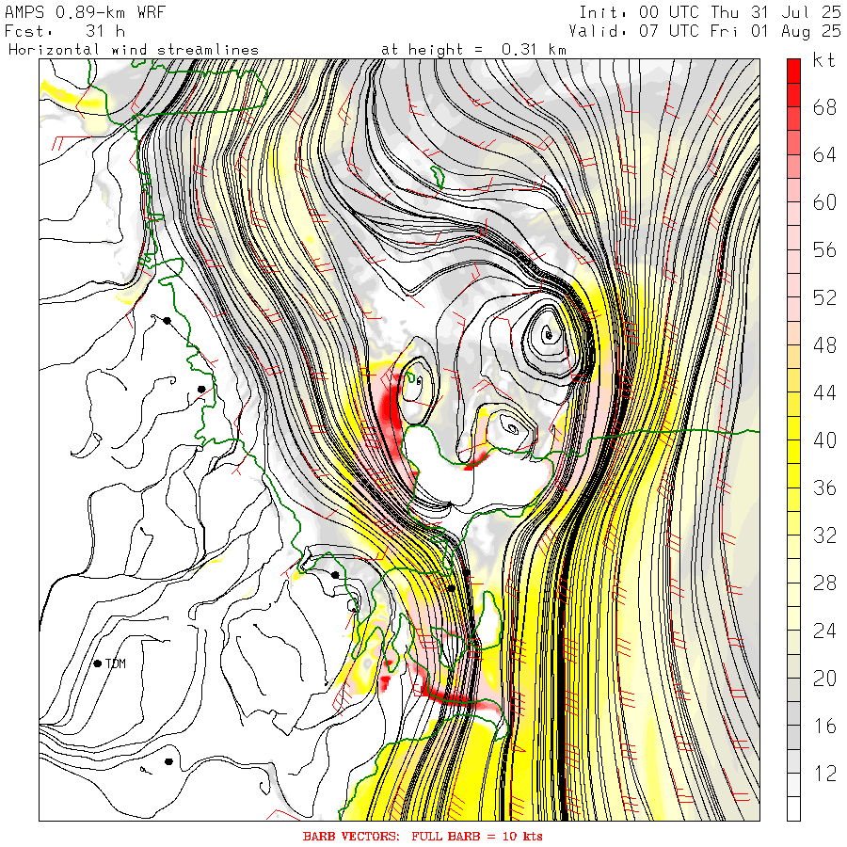Click the 36 value on the colorbar scale
The height and width of the screenshot is (847, 847).
click(824, 487)
